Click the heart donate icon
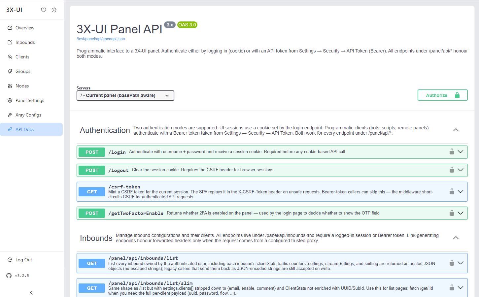This screenshot has height=297, width=479. (44, 10)
